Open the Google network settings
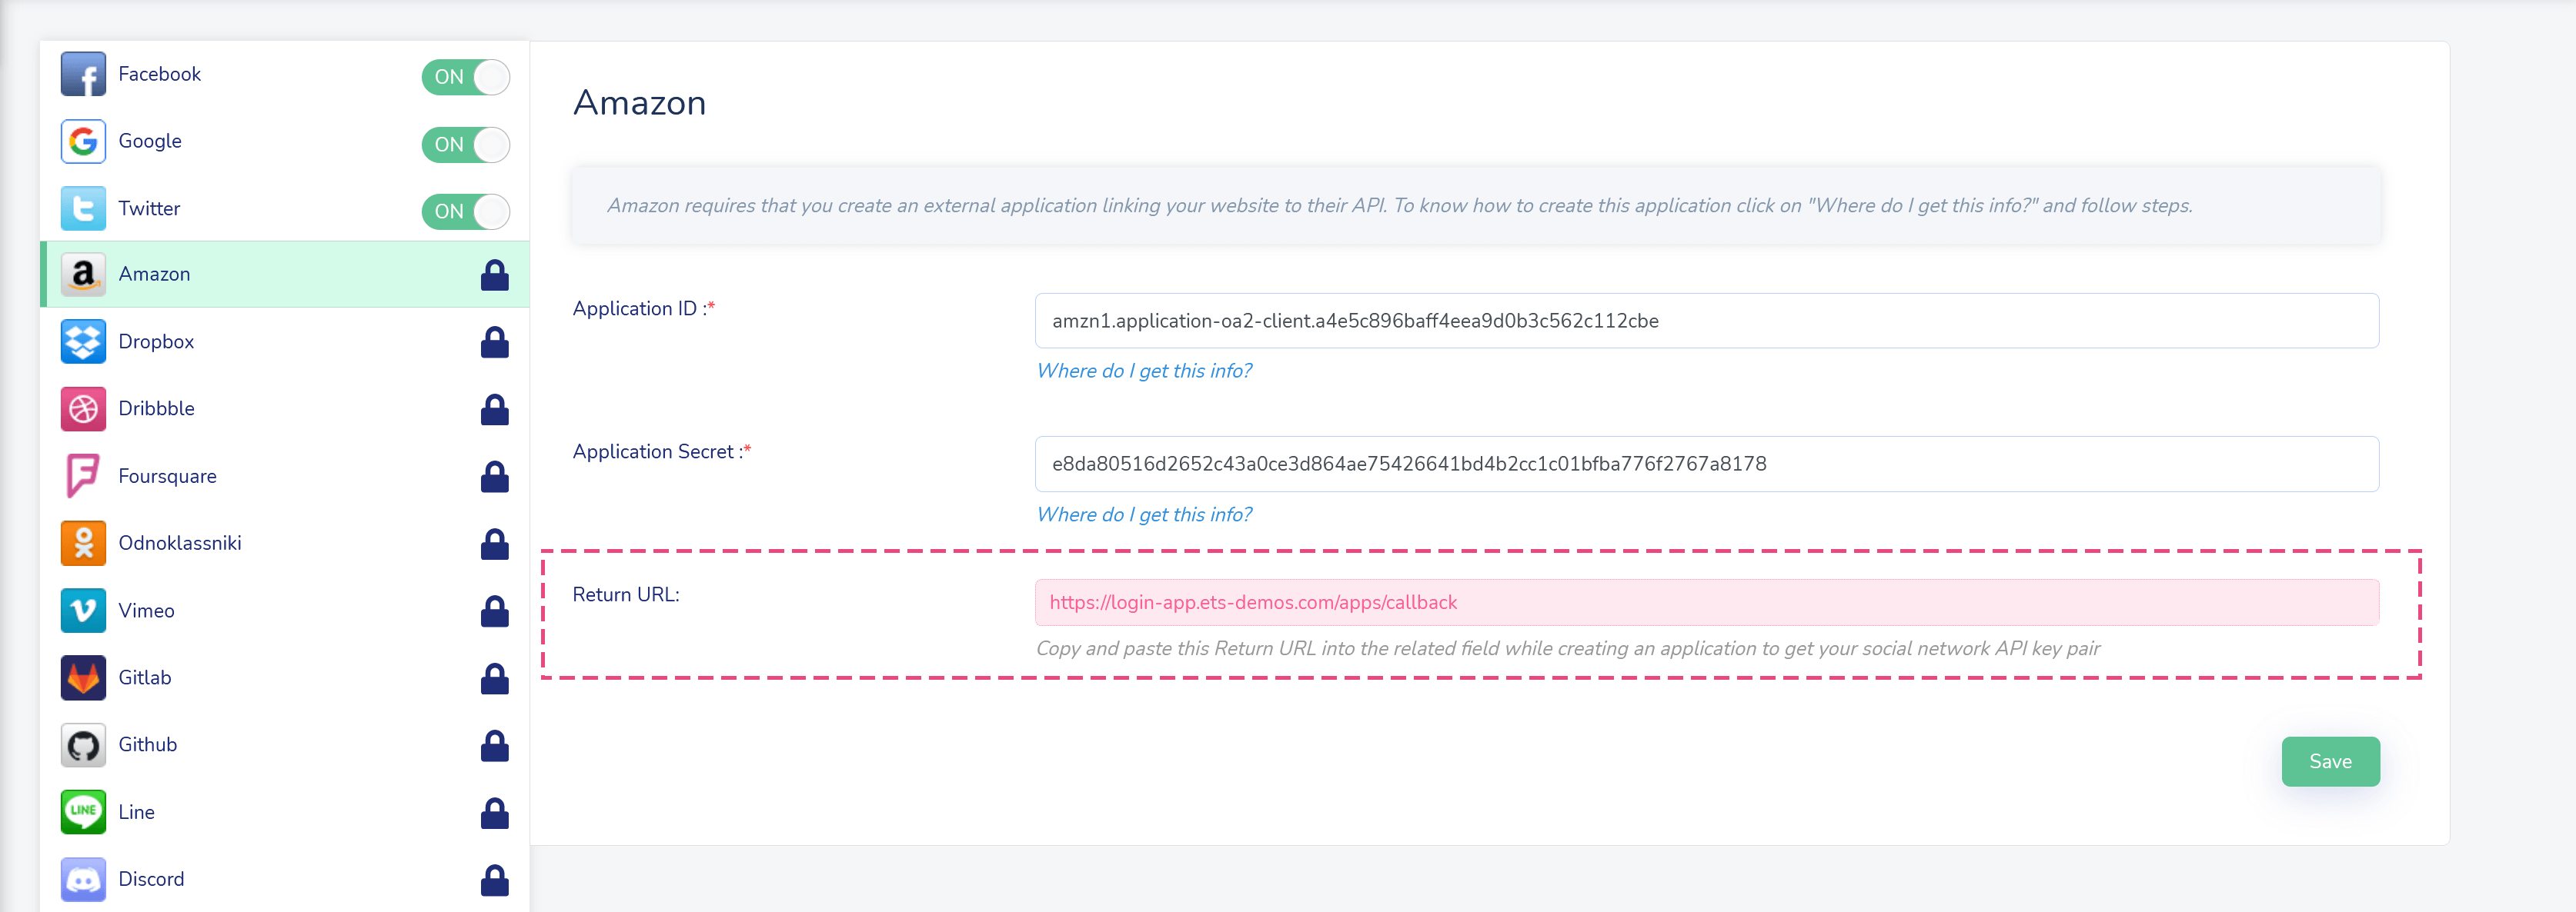 [x=150, y=141]
